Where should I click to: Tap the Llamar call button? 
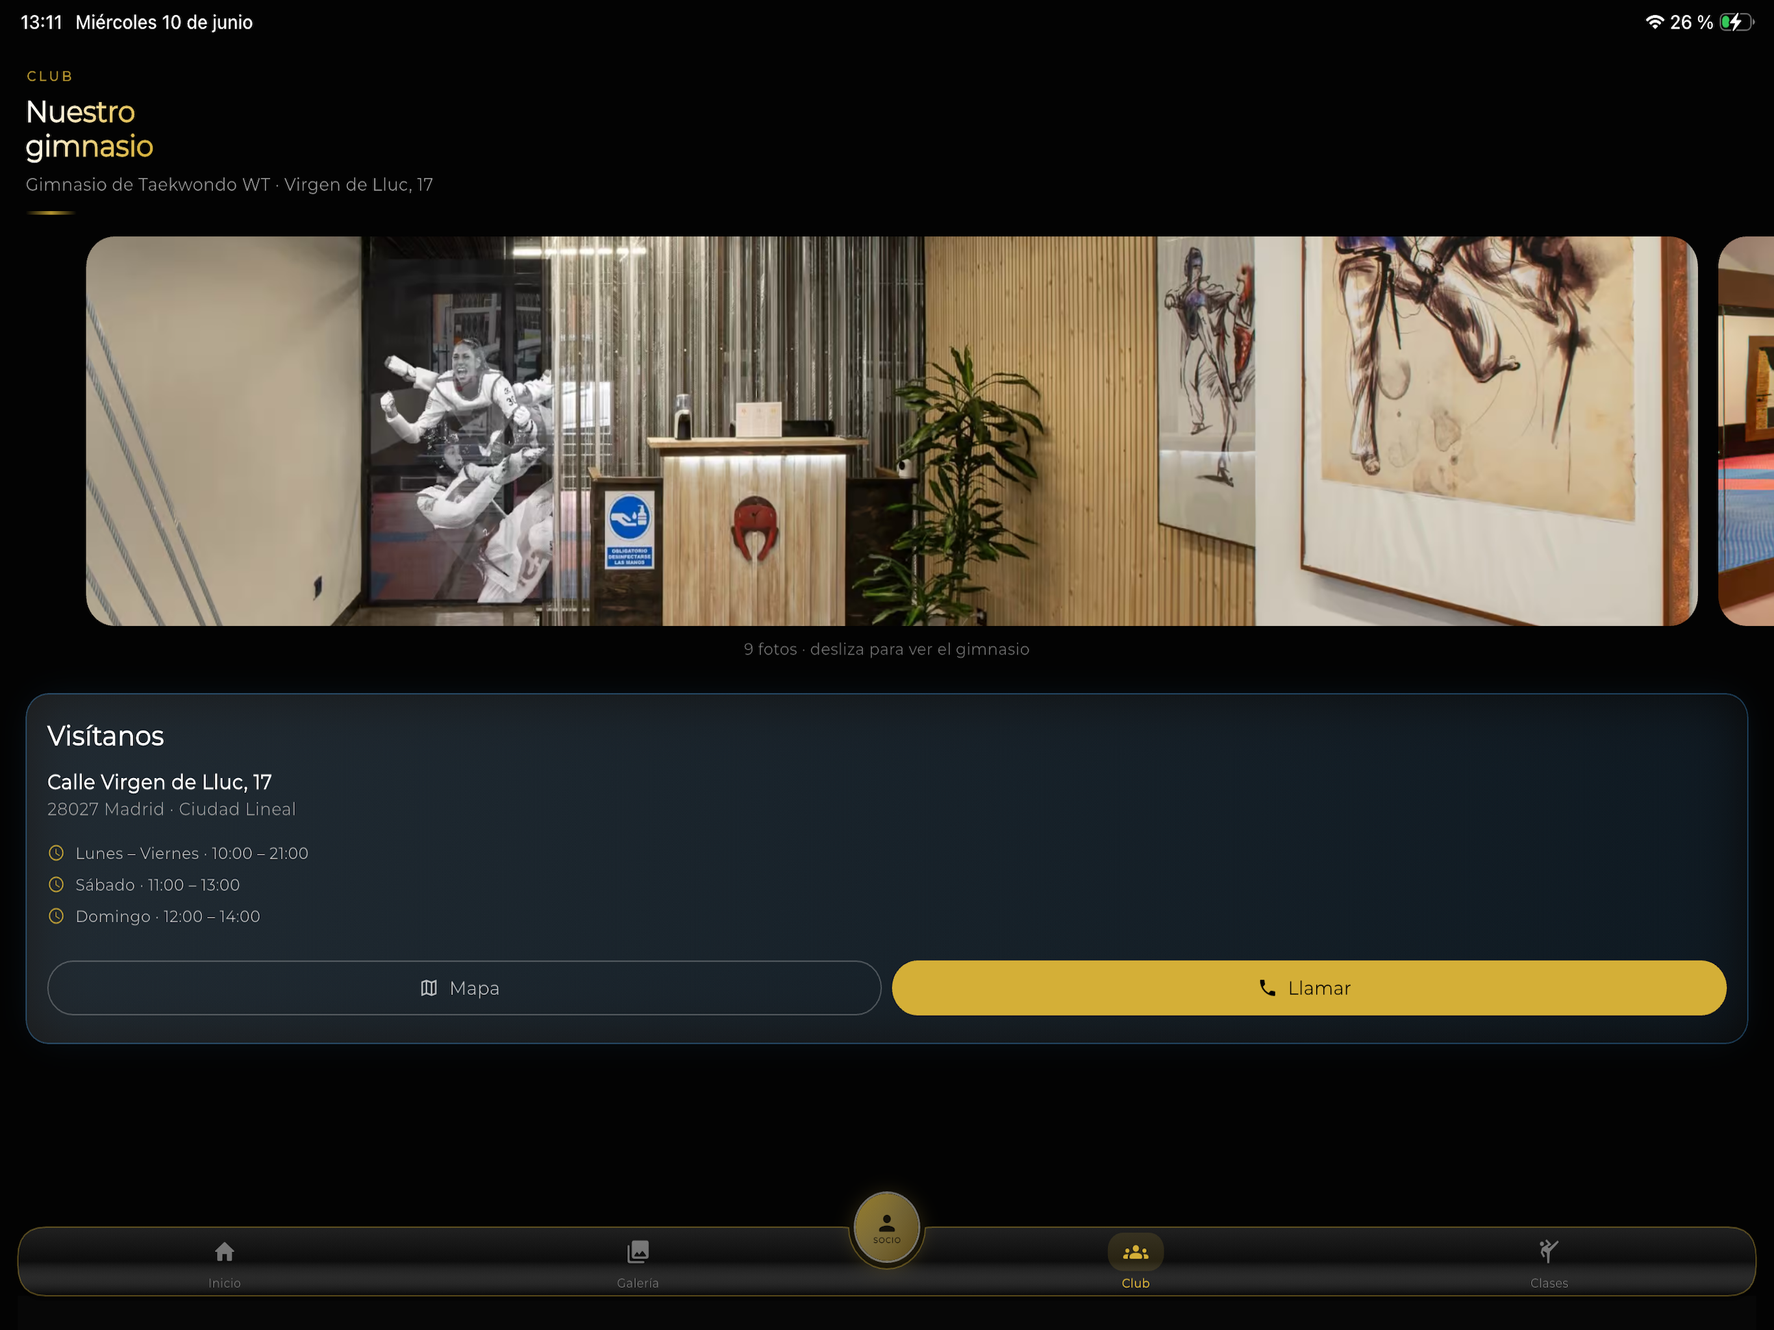click(x=1309, y=988)
